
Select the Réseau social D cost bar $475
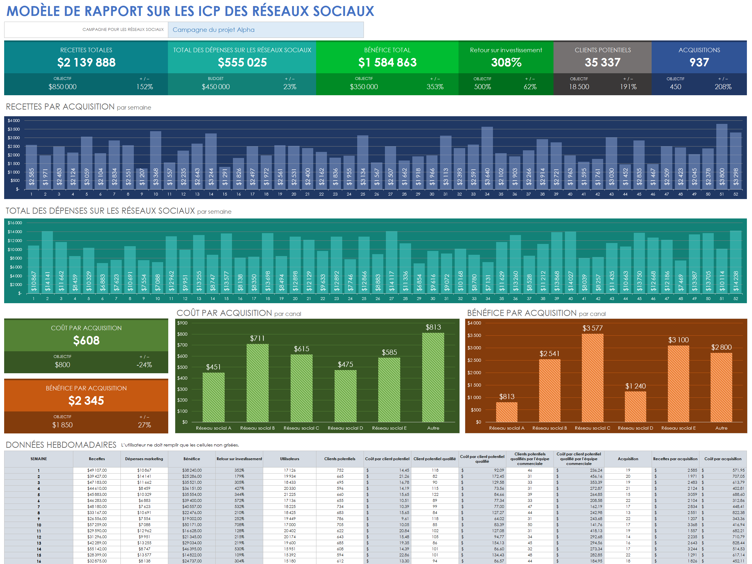[x=345, y=396]
